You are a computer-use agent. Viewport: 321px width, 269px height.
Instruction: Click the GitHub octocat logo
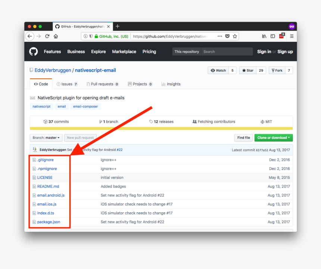33,52
